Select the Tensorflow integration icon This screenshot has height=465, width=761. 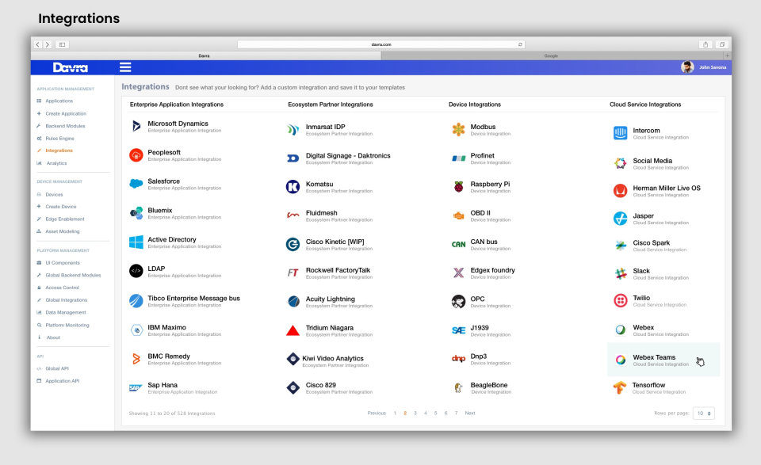pos(618,389)
